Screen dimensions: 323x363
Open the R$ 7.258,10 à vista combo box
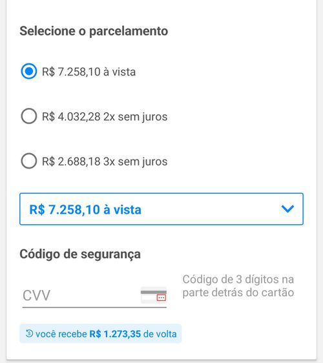coord(161,209)
